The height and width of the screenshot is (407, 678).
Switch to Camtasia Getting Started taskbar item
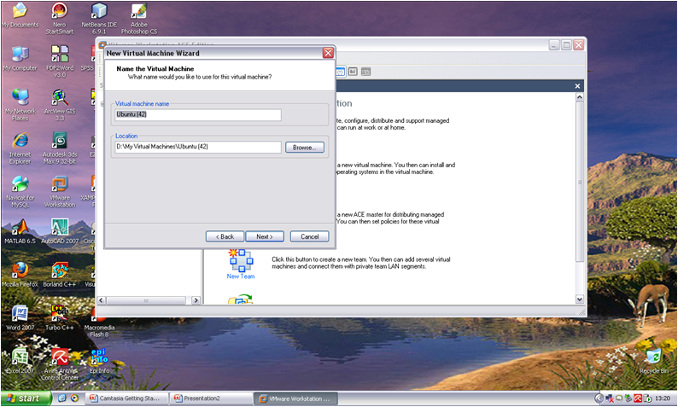[x=126, y=398]
